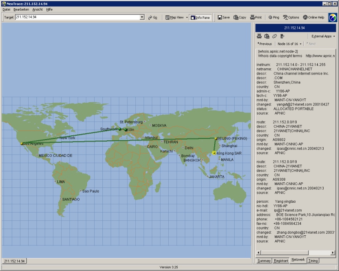This screenshot has width=339, height=271.
Task: Select the Hong Kong SAR node on the map
Action: coord(214,153)
